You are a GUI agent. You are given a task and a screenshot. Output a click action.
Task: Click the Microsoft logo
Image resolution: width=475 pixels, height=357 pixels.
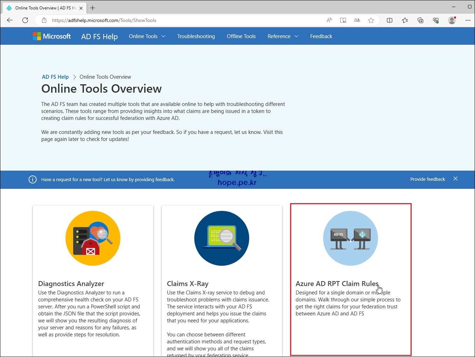click(x=52, y=36)
